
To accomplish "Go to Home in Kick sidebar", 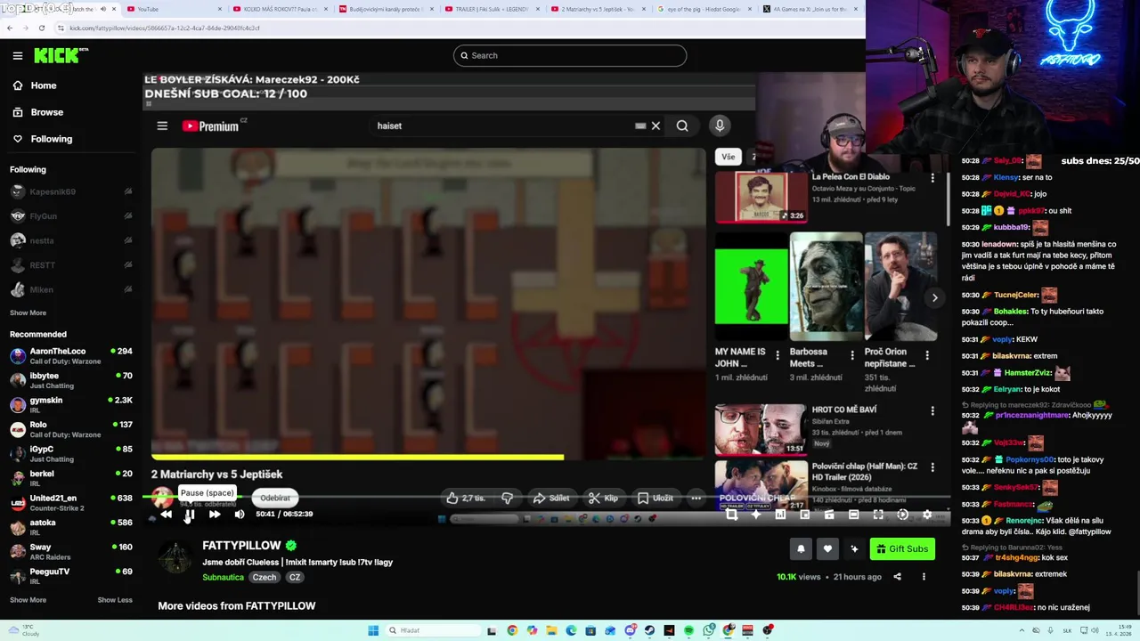I will pos(36,85).
